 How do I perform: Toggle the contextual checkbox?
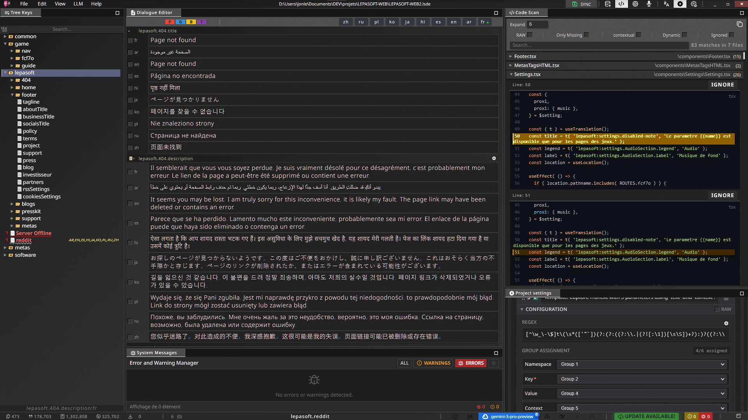[639, 35]
